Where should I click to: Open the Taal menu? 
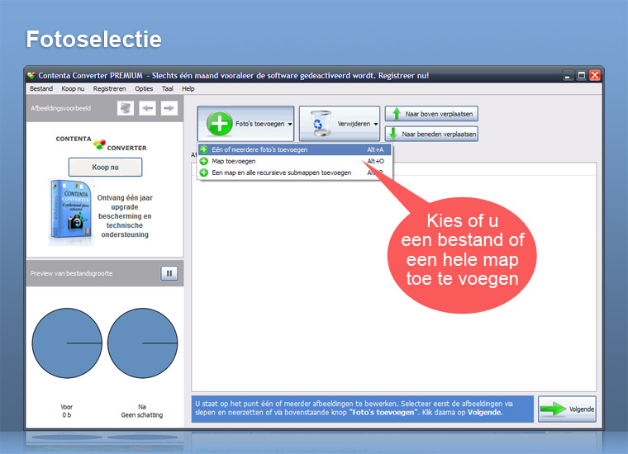pos(168,89)
